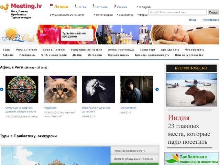This screenshot has height=165, width=220.
Task: Click the left carousel arrow in Афиша Риги
Action: click(x=2, y=89)
